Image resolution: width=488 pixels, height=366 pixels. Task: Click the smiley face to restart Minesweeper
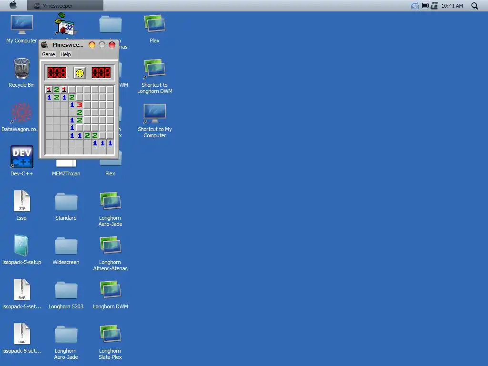point(80,73)
